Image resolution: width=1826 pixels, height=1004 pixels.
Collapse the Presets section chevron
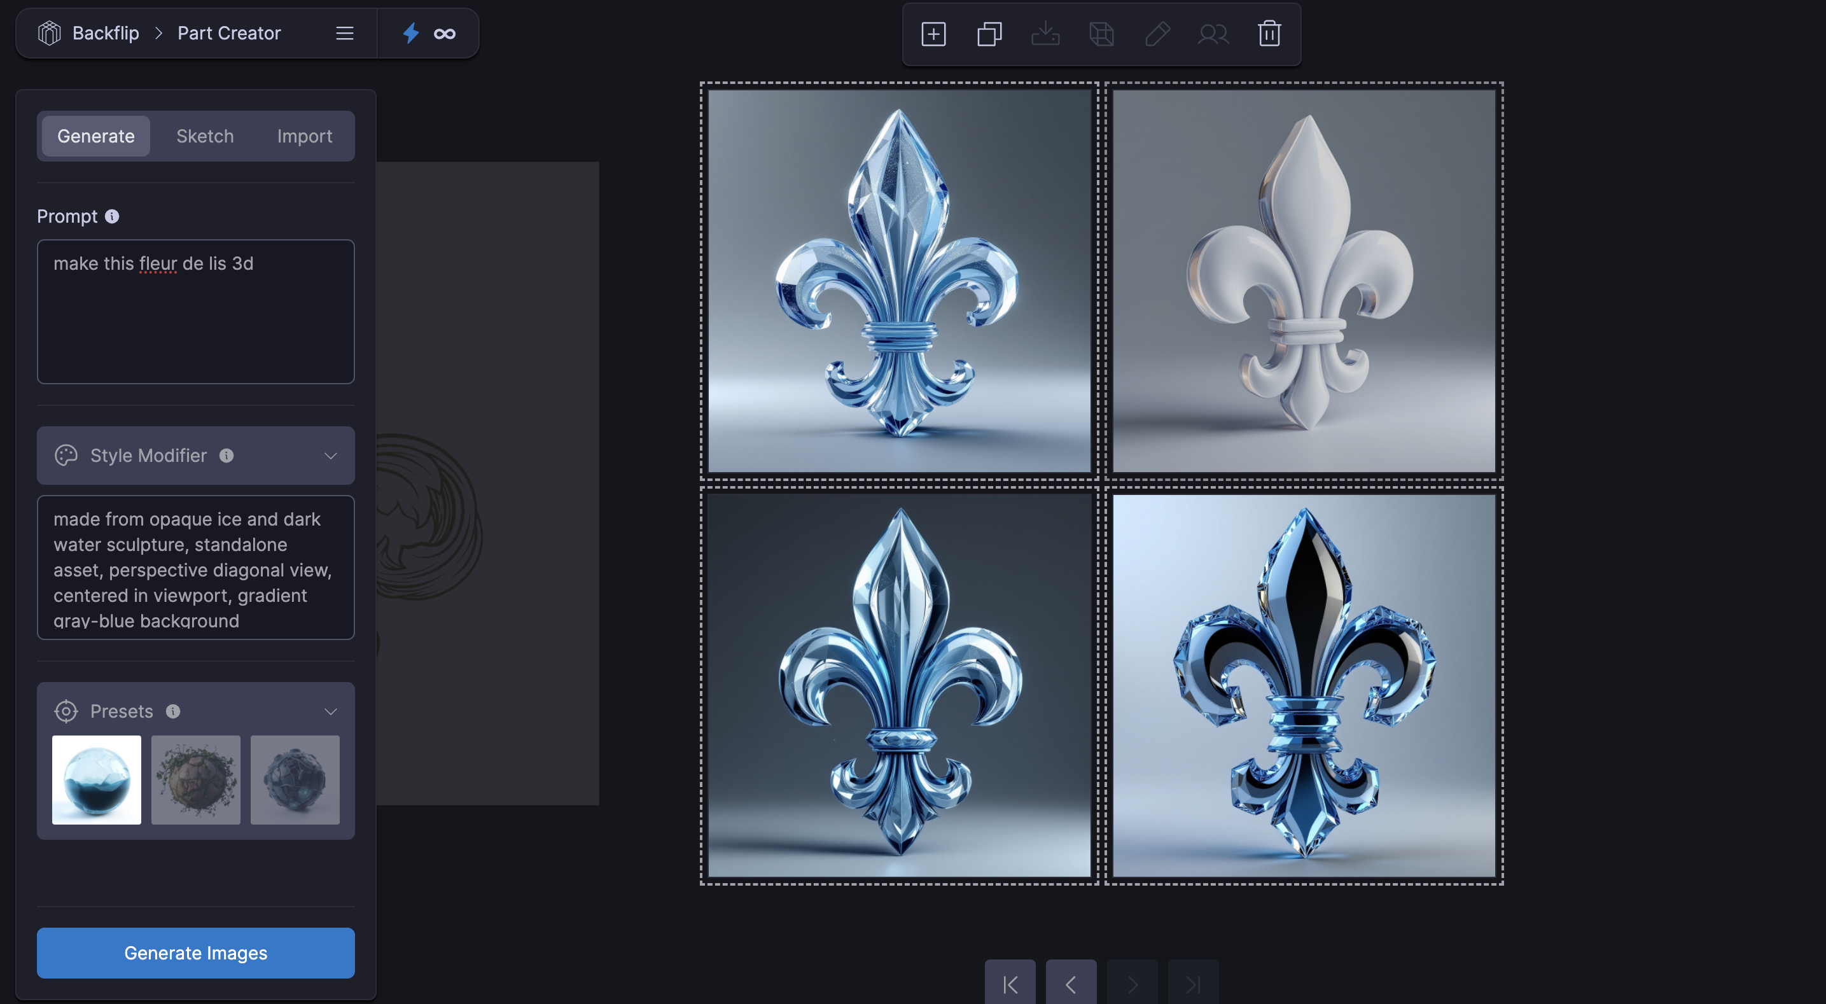330,712
